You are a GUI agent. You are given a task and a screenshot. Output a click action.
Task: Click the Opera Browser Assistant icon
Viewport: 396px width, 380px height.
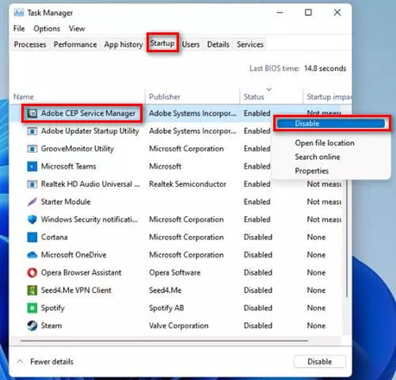pos(32,272)
